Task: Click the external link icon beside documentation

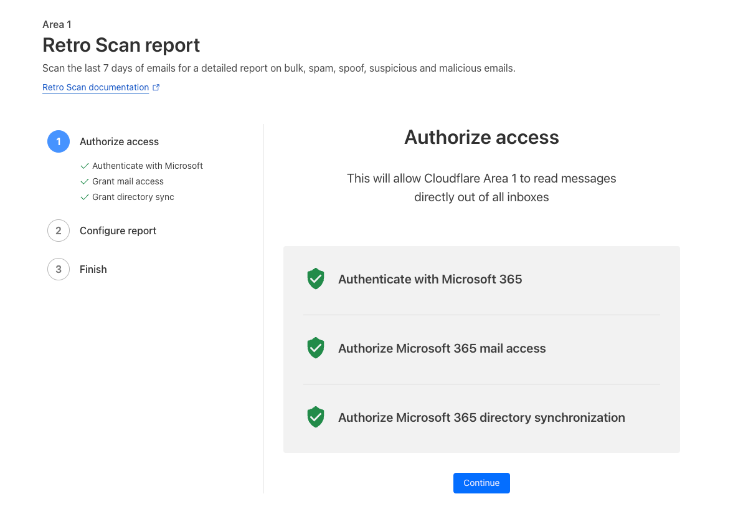Action: point(156,87)
